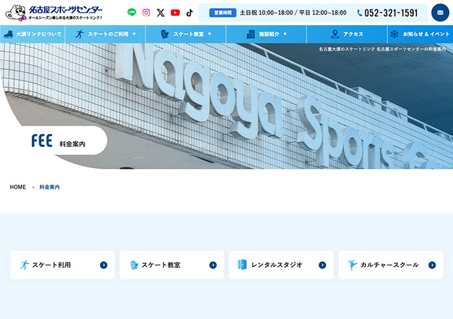Click the arrow circle on レンタルスタジオ card
The image size is (453, 319).
(x=322, y=265)
